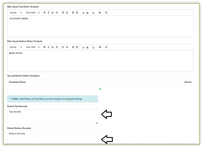This screenshot has height=148, width=203.
Task: Insert link in Top Notes toolbar
Action: click(x=100, y=13)
